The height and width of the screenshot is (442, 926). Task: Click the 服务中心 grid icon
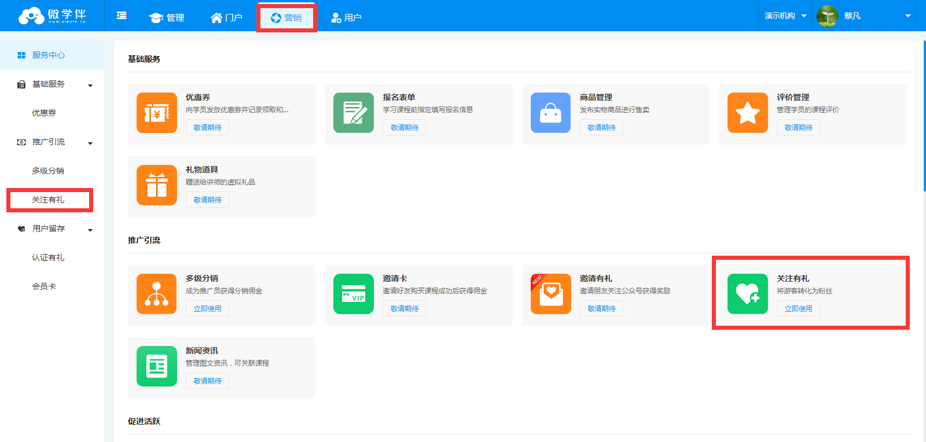[x=21, y=55]
